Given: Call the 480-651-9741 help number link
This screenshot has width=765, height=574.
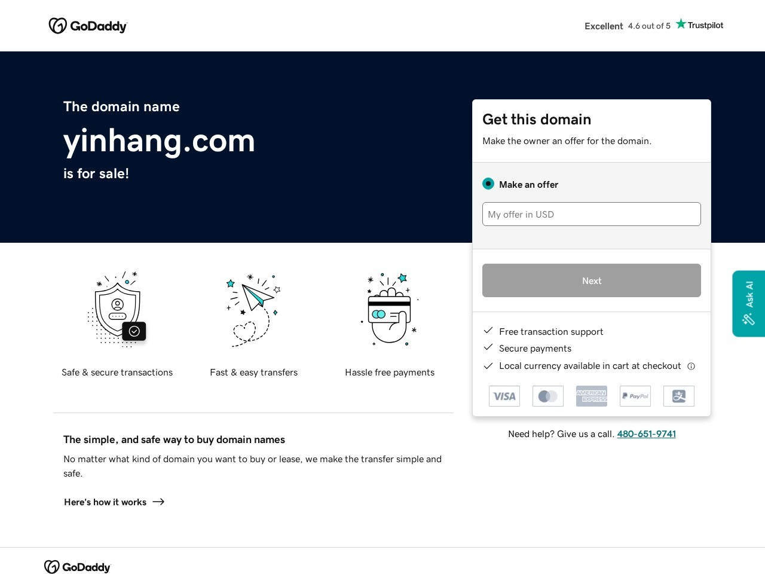Looking at the screenshot, I should point(646,434).
